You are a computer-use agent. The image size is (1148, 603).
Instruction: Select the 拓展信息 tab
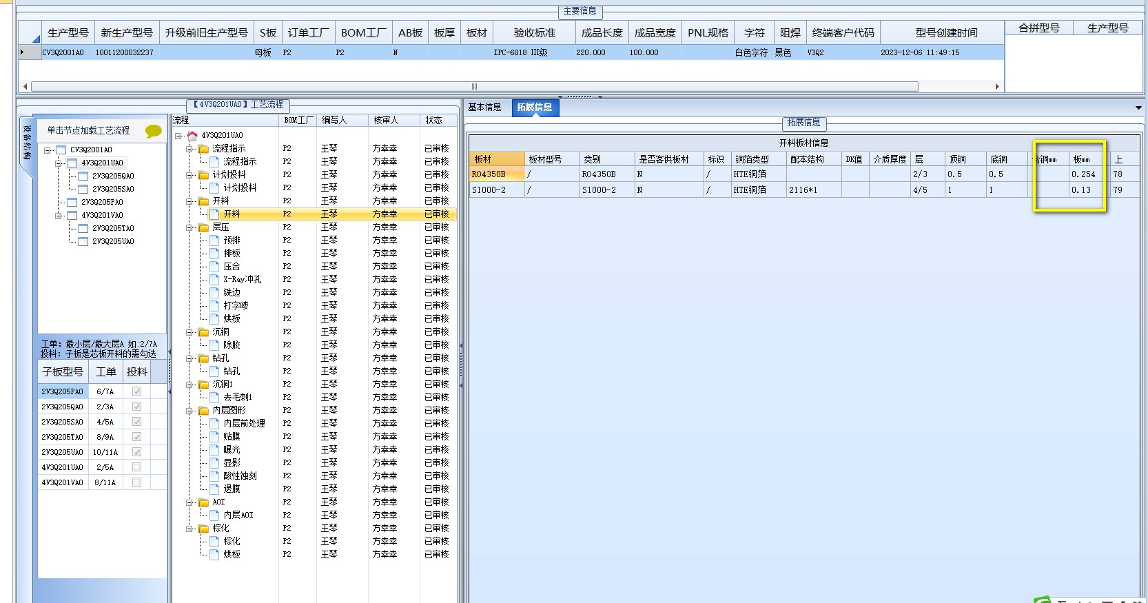[x=535, y=108]
